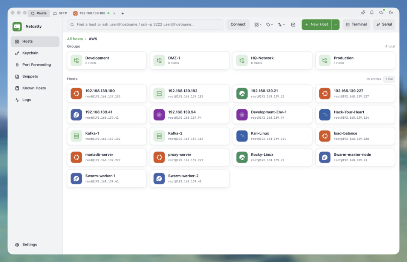Click the cloud sync status icon
This screenshot has width=407, height=262.
pyautogui.click(x=381, y=12)
